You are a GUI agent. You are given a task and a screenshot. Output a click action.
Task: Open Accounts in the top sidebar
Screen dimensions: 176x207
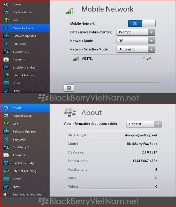[25, 59]
